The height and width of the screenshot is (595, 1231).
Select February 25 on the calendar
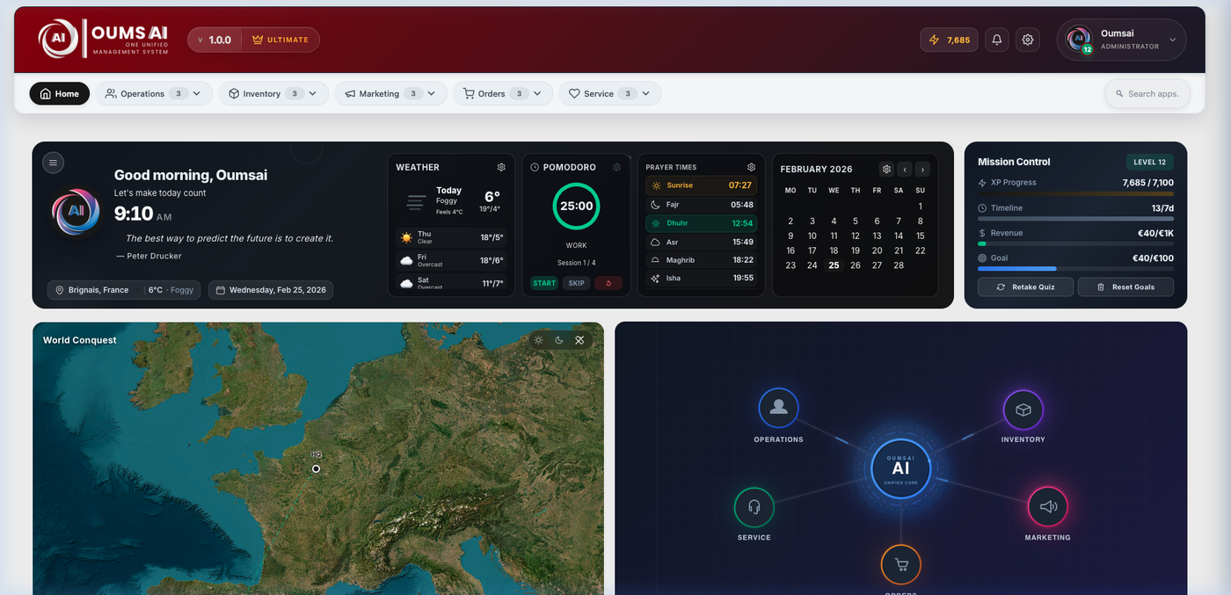click(834, 265)
